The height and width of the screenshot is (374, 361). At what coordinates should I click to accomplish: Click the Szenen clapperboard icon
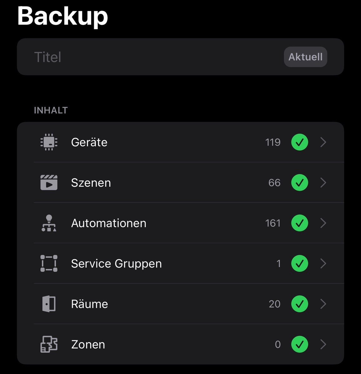[49, 183]
